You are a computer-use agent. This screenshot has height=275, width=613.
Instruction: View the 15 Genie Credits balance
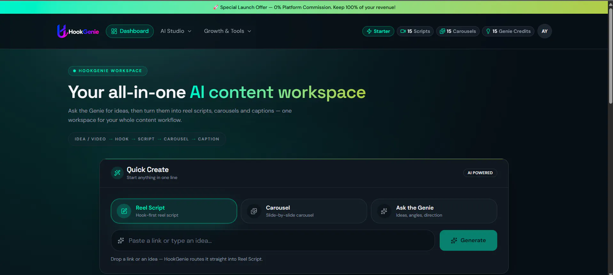tap(508, 31)
